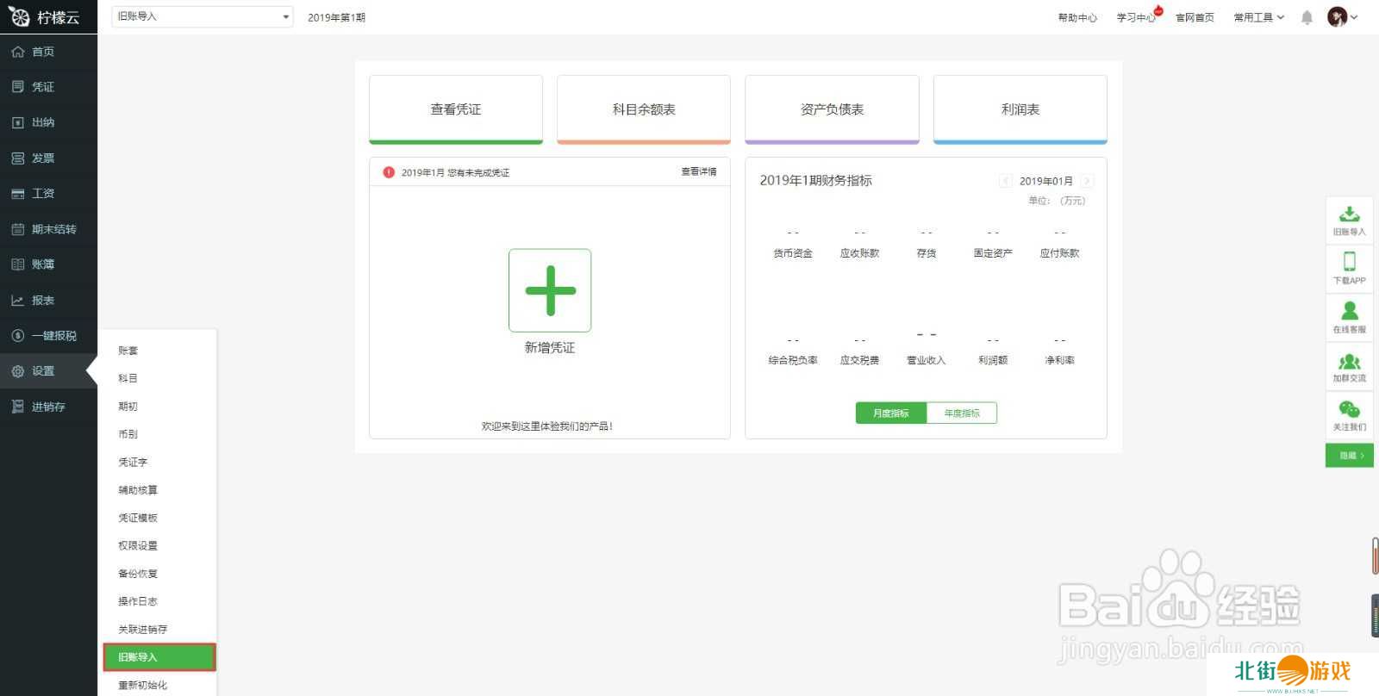The width and height of the screenshot is (1379, 696).
Task: Open the 旧账导入 account dropdown at top
Action: pyautogui.click(x=202, y=16)
